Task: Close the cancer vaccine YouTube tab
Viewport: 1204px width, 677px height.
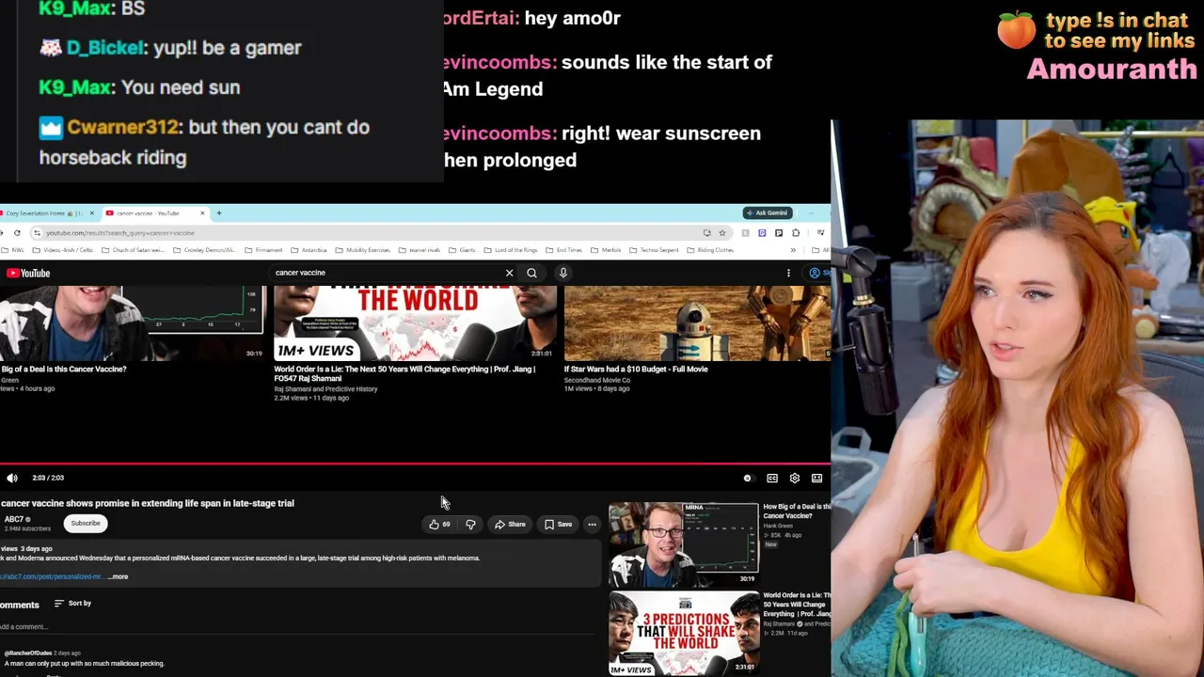Action: click(x=202, y=213)
